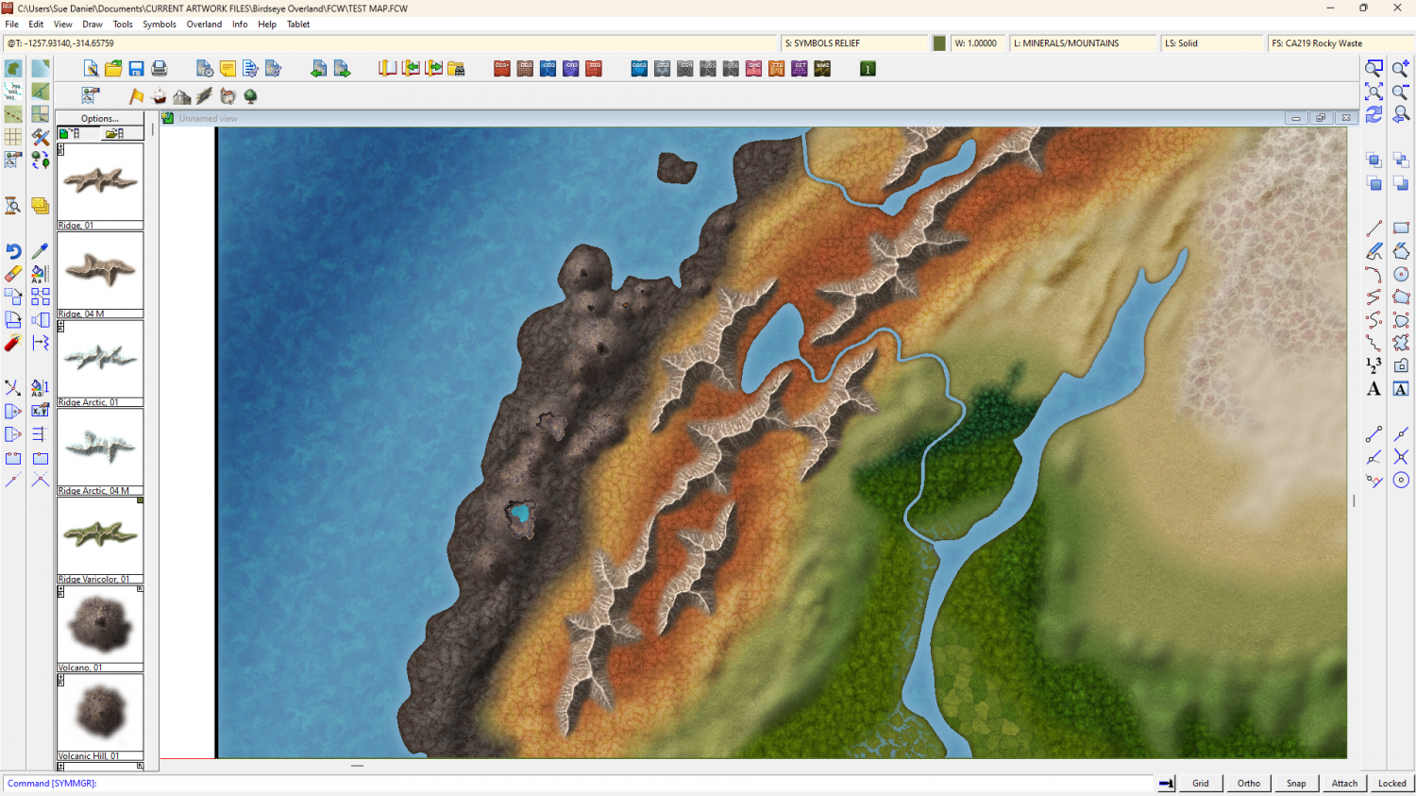Choose the Circle drawing tool

1401,275
